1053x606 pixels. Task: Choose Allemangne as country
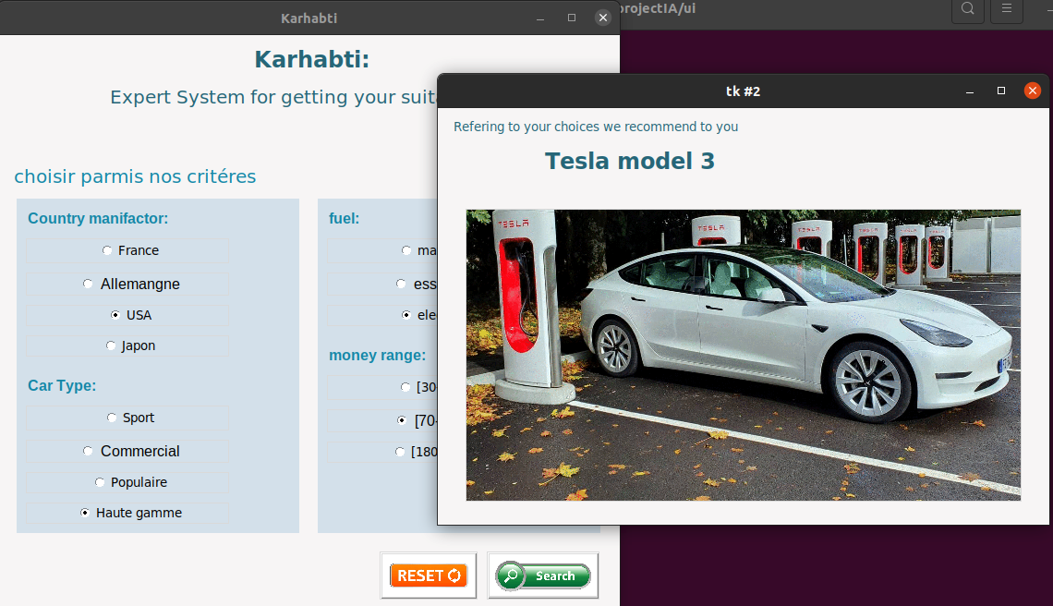pos(127,284)
